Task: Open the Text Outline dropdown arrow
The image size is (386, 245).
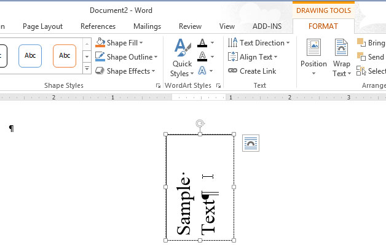Action: tap(212, 57)
